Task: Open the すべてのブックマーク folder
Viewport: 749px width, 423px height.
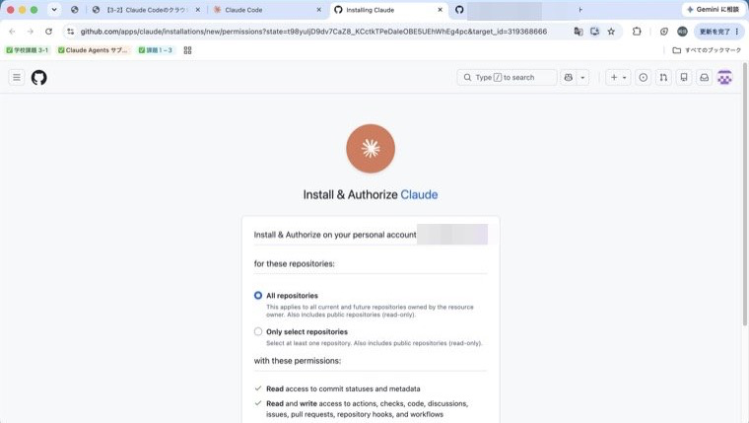Action: pyautogui.click(x=707, y=50)
